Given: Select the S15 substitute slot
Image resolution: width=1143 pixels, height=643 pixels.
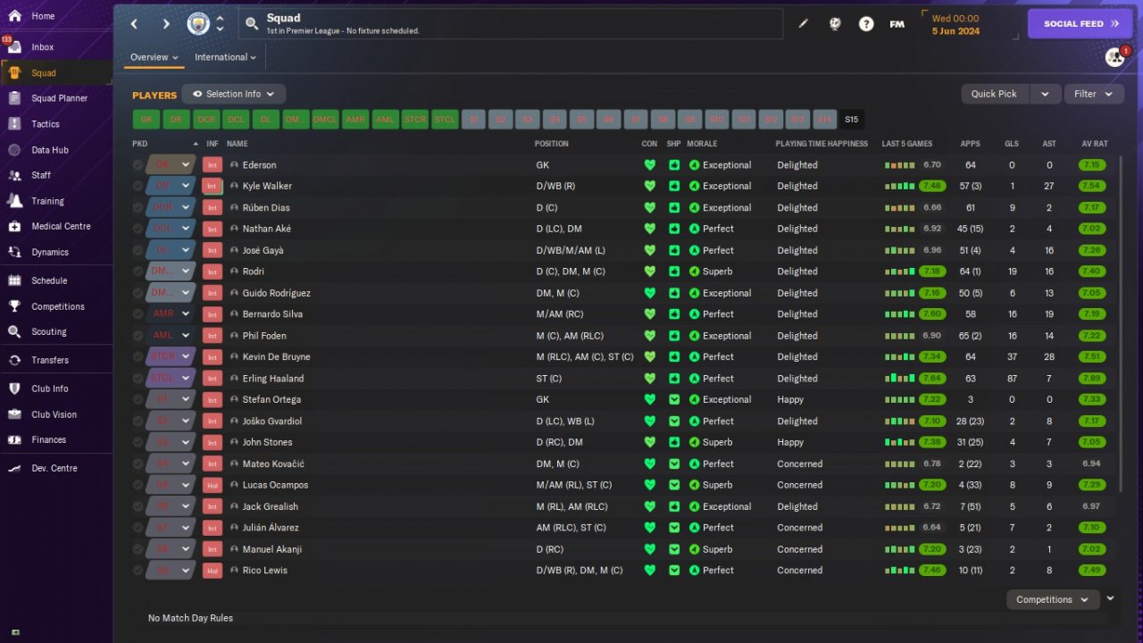Looking at the screenshot, I should (851, 120).
